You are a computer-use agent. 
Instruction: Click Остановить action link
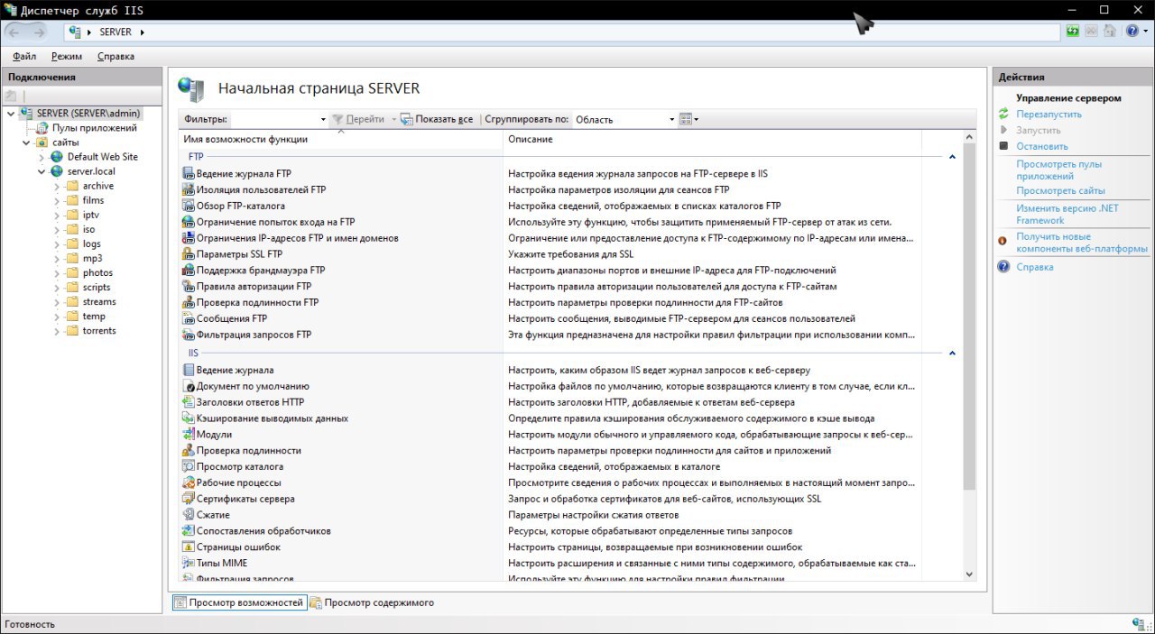[1041, 146]
